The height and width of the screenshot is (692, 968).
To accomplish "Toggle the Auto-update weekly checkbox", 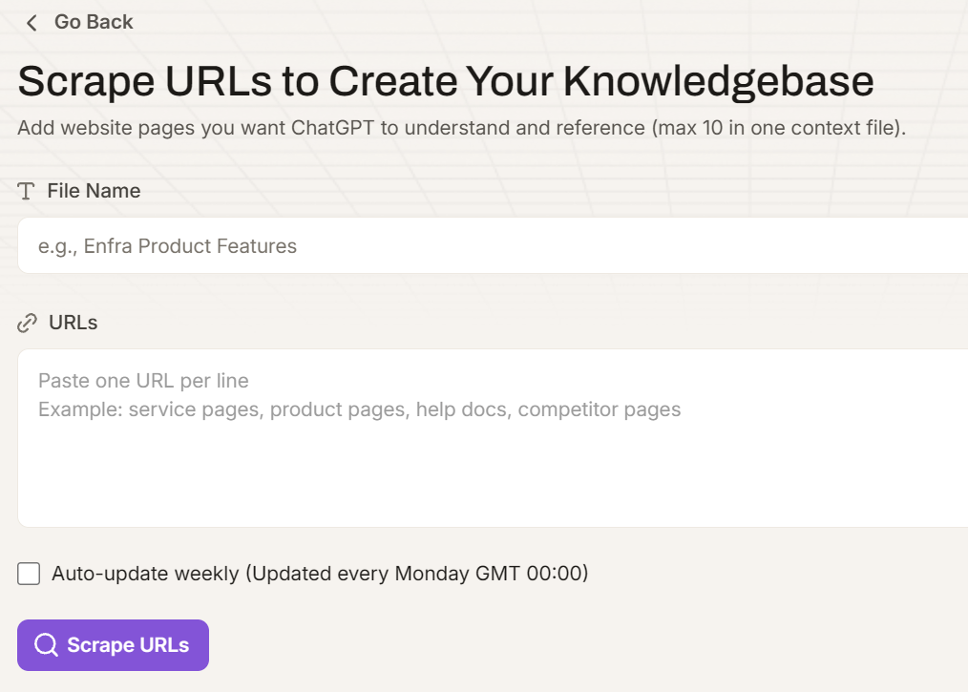I will pos(29,574).
